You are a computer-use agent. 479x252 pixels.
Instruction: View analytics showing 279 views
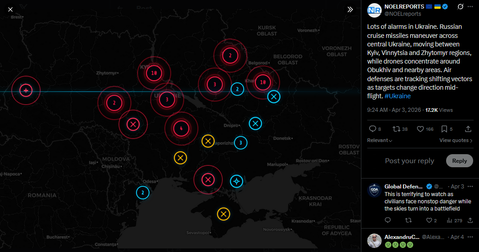click(454, 220)
